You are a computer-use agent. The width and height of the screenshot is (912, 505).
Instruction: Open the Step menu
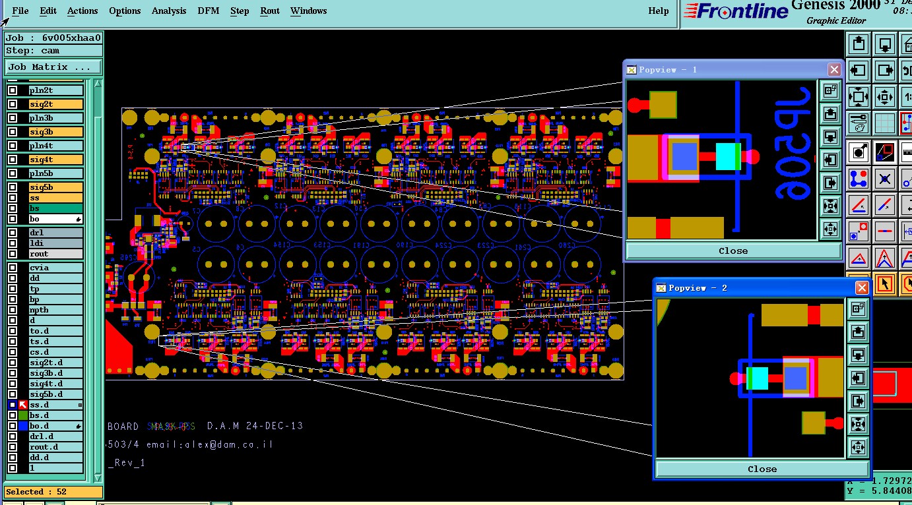tap(240, 11)
